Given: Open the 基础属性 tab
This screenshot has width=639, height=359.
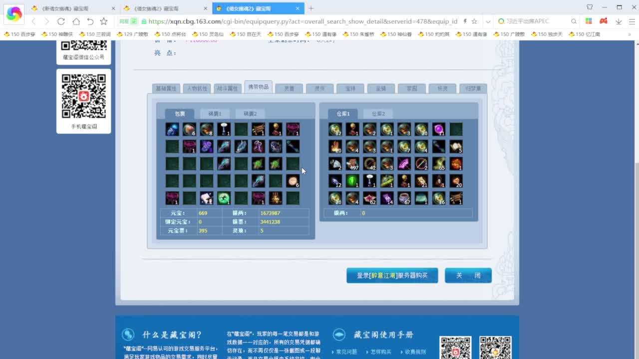Looking at the screenshot, I should coord(166,89).
